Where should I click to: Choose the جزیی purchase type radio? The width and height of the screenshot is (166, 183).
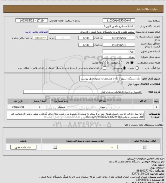click(x=137, y=68)
